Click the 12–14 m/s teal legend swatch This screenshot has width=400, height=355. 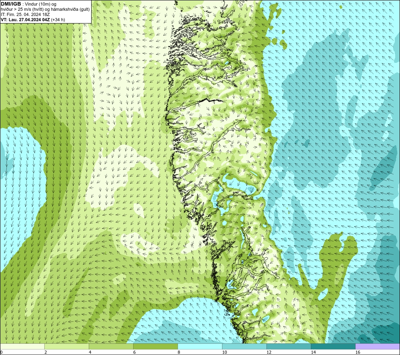point(288,346)
